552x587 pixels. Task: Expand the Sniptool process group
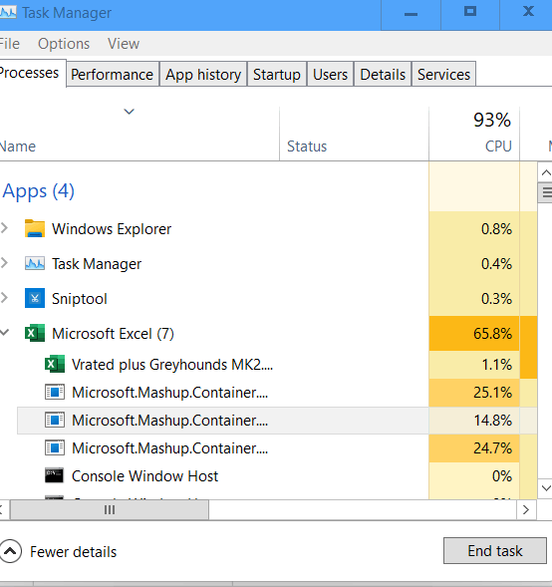click(x=5, y=298)
